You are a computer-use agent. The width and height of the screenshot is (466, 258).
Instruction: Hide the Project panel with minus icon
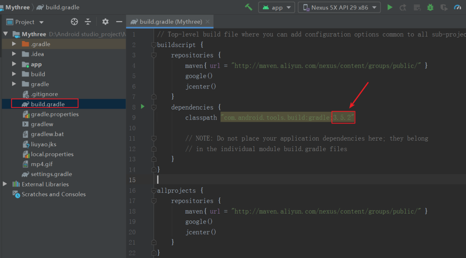coord(119,22)
